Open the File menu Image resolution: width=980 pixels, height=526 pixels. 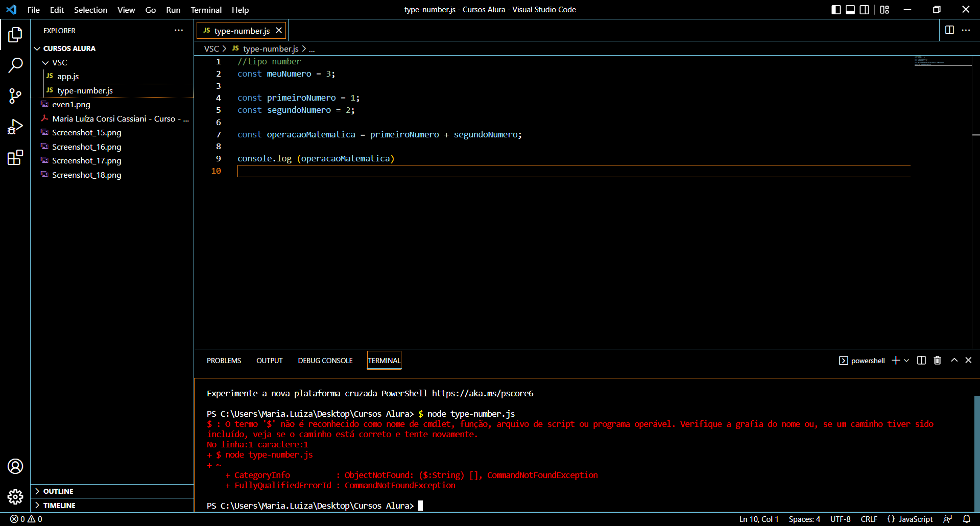(x=34, y=10)
